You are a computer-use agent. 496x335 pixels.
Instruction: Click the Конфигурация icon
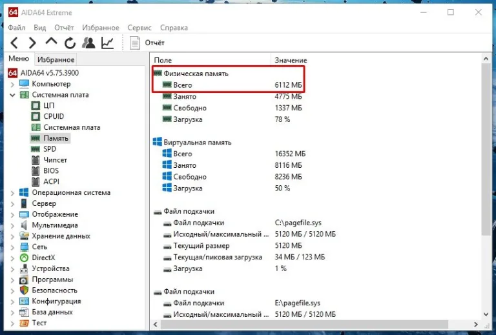click(x=24, y=301)
